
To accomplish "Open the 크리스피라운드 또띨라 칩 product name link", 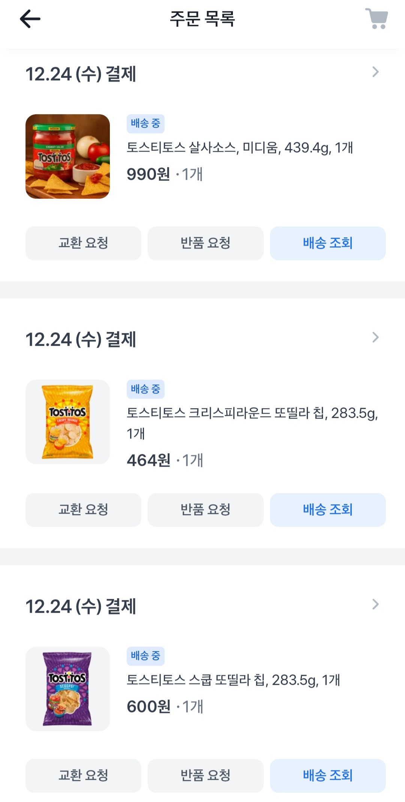I will [x=252, y=413].
